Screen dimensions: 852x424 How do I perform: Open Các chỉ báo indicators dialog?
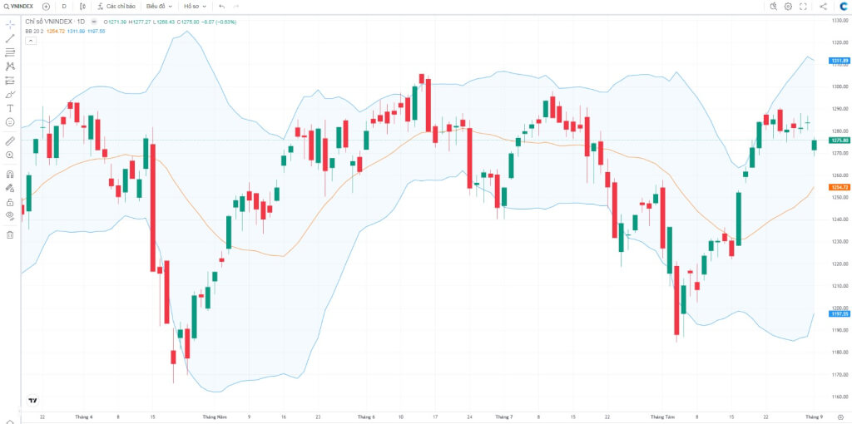point(116,7)
